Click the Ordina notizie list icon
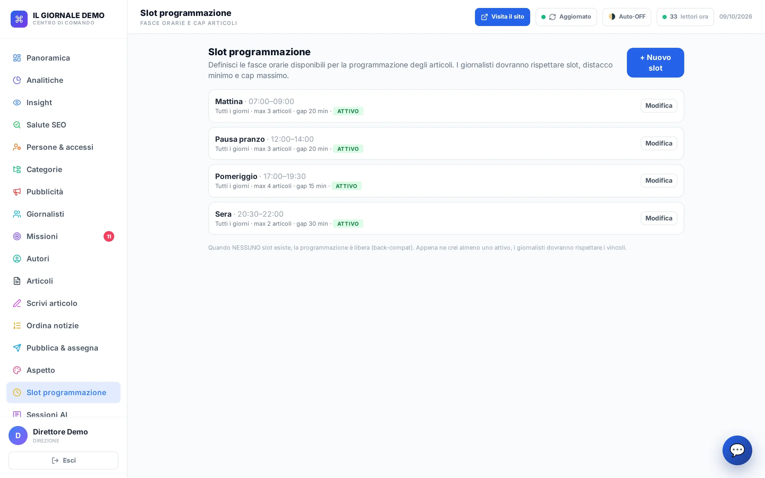Viewport: 765px width, 478px height. click(17, 325)
